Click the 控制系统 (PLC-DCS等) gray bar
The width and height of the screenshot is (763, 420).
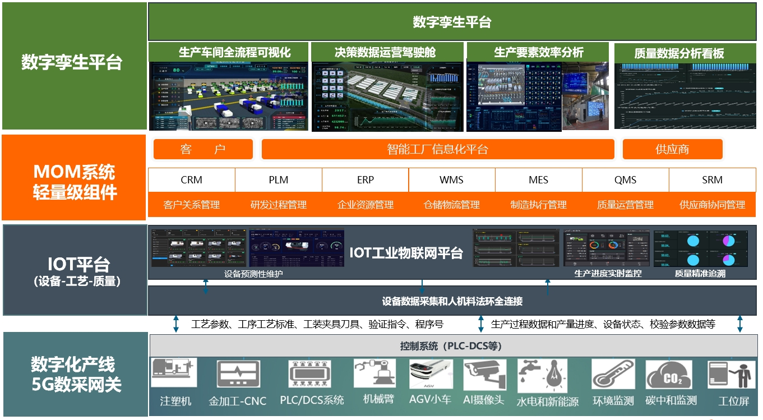pos(451,346)
